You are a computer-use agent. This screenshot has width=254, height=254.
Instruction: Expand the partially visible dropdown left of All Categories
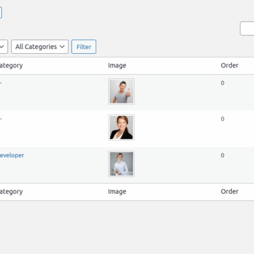pyautogui.click(x=4, y=47)
